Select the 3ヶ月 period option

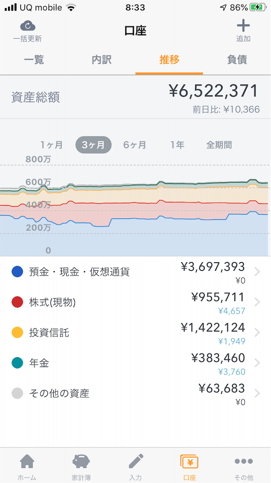[94, 145]
